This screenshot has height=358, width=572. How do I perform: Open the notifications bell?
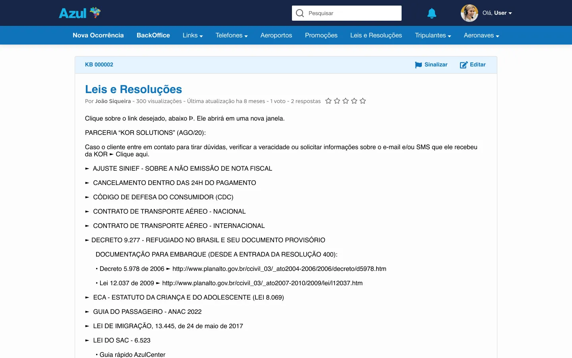pyautogui.click(x=432, y=13)
